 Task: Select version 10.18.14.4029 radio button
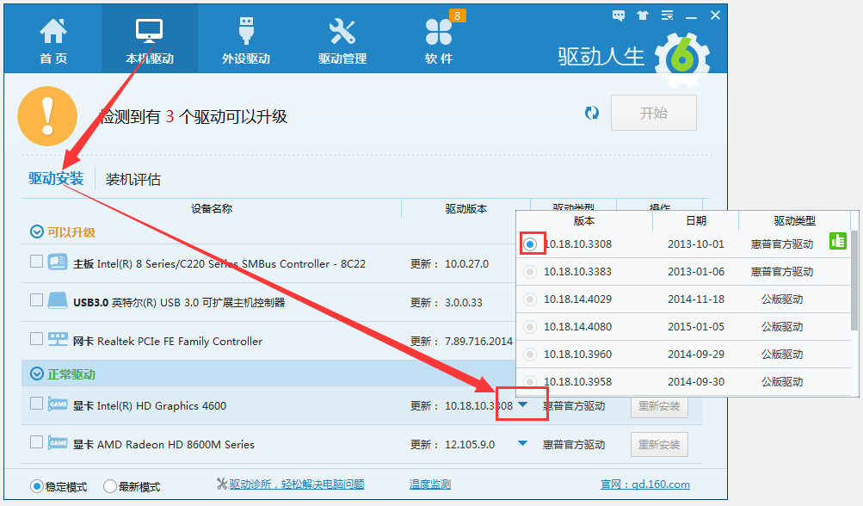[x=530, y=299]
